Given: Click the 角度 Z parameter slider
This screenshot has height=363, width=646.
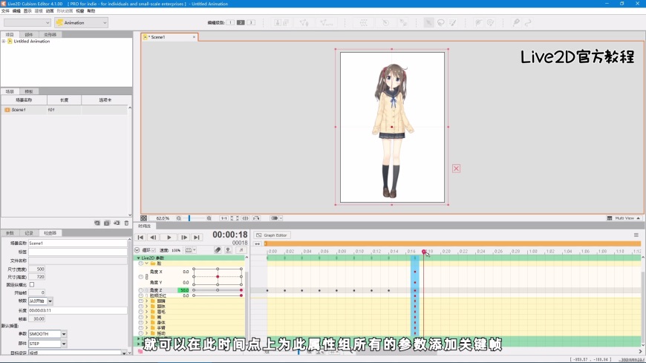Looking at the screenshot, I should pos(218,290).
